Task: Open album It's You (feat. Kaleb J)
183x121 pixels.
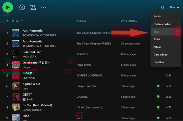Action: [x=90, y=107]
